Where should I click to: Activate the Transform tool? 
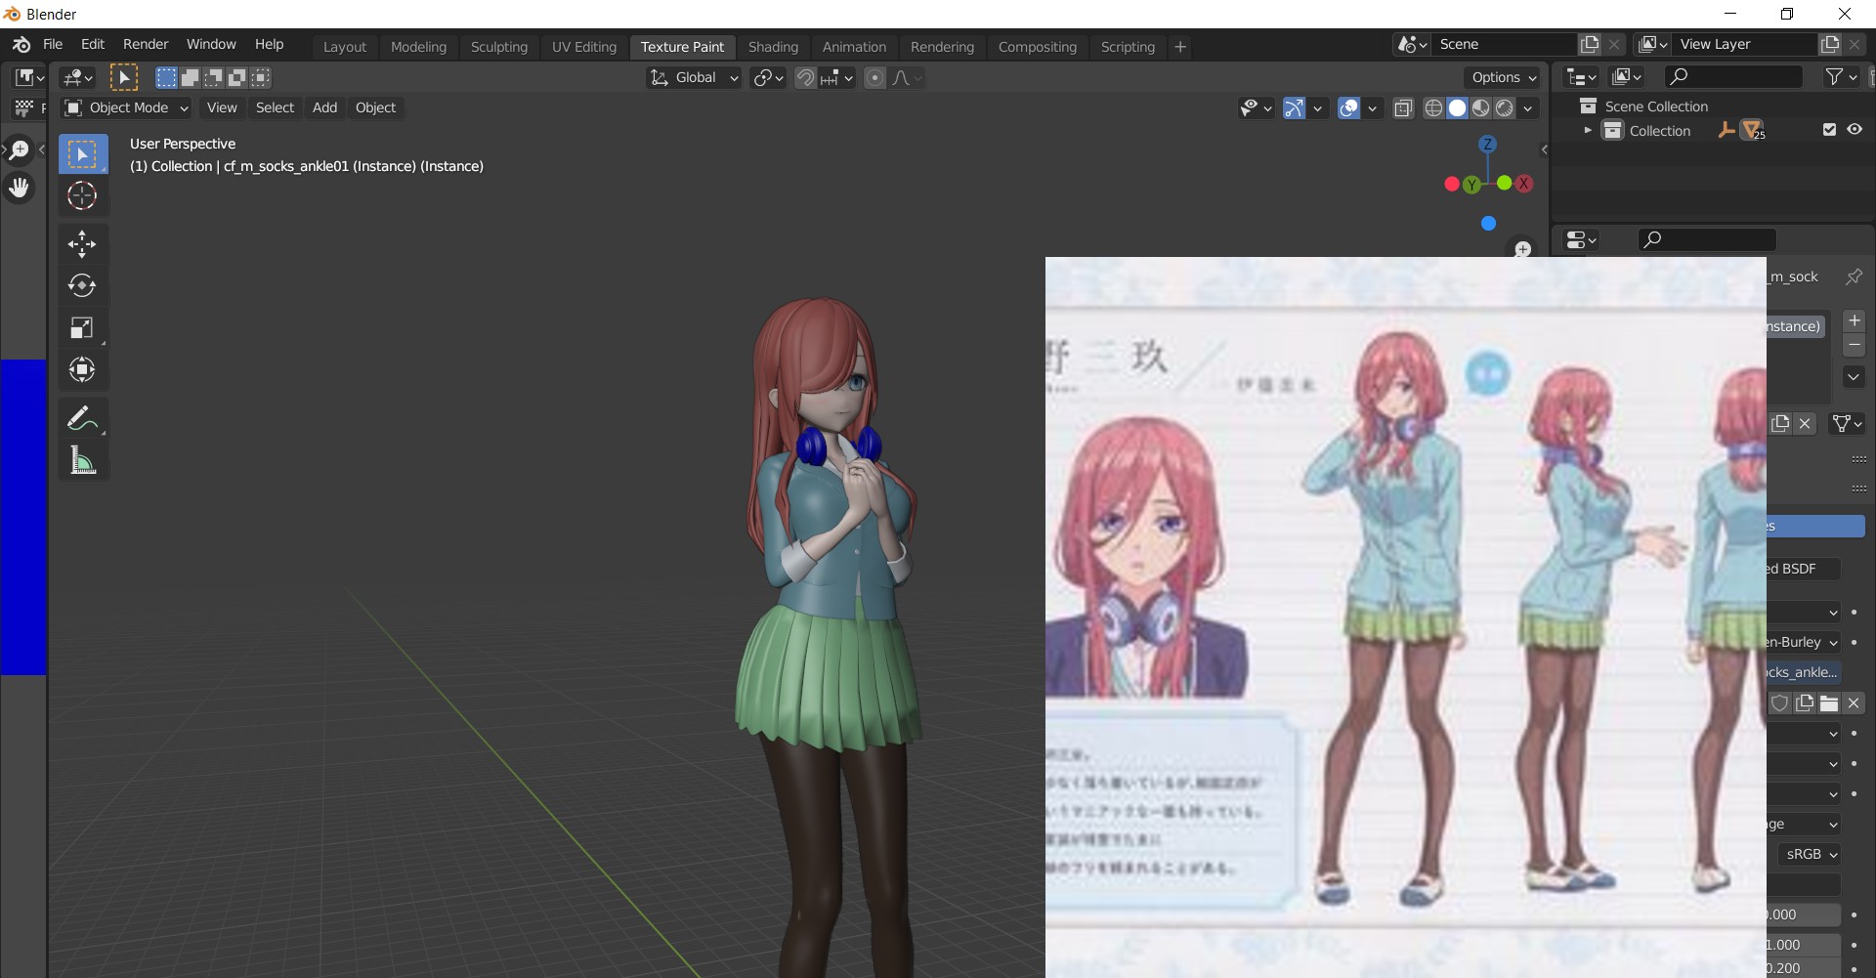click(x=83, y=369)
